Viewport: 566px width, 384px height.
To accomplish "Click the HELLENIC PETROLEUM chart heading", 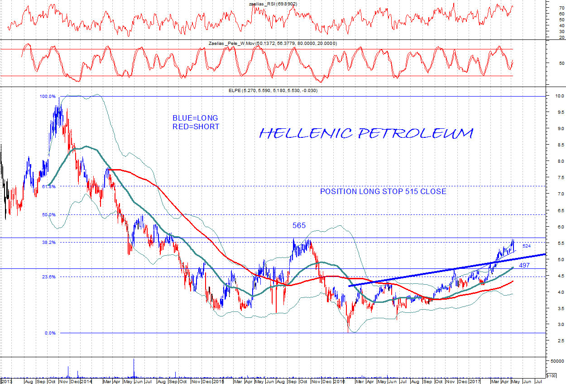I will (367, 133).
